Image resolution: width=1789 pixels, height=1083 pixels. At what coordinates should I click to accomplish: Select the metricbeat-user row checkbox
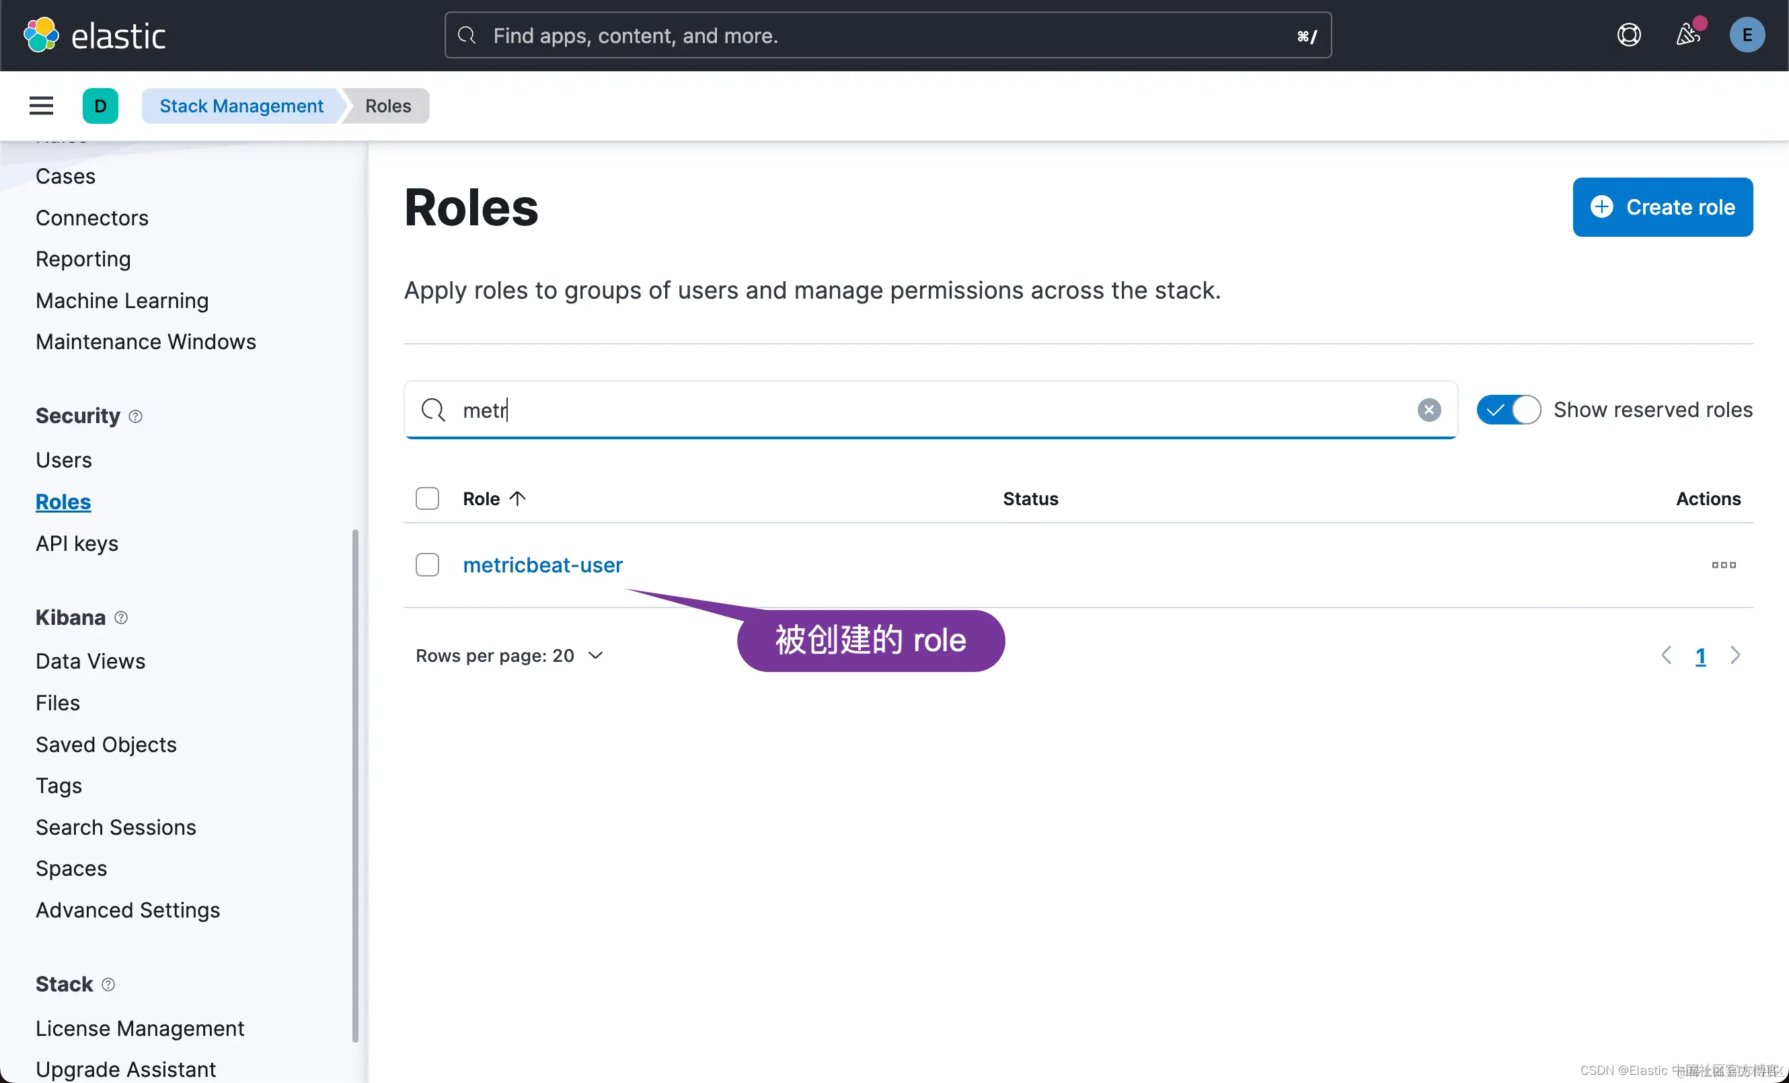pos(427,565)
